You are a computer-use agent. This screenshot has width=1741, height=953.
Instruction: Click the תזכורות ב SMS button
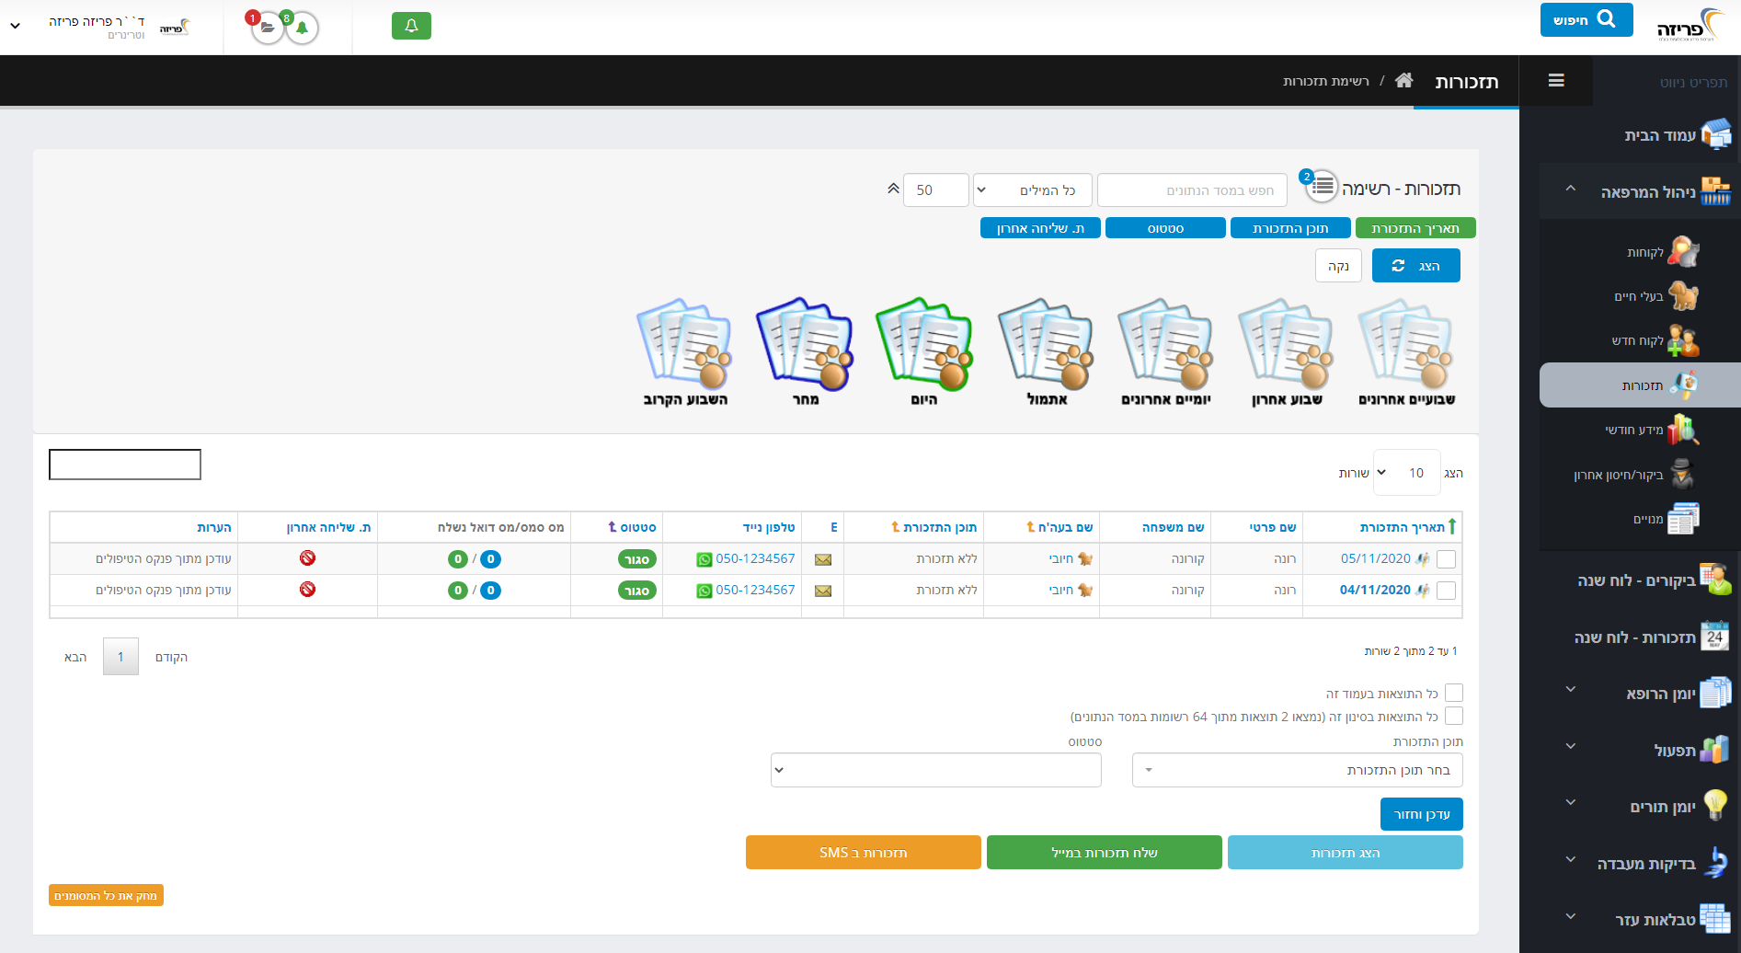[864, 853]
